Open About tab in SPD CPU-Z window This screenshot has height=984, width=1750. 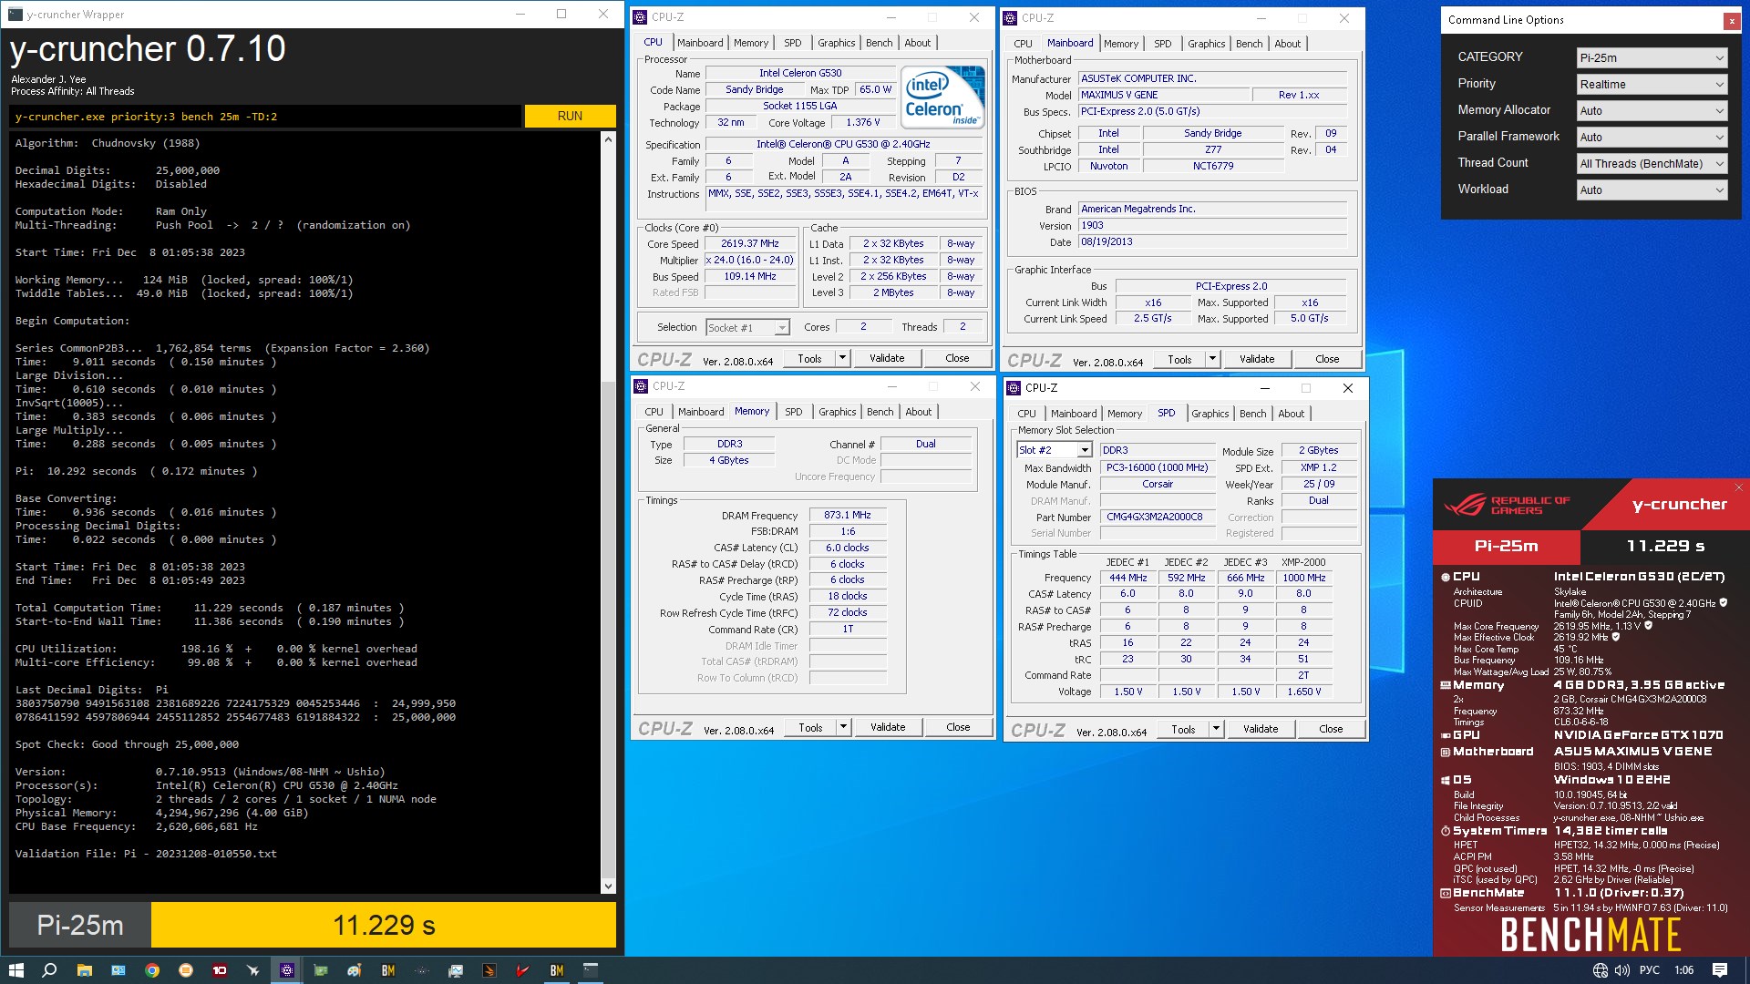pos(1291,414)
